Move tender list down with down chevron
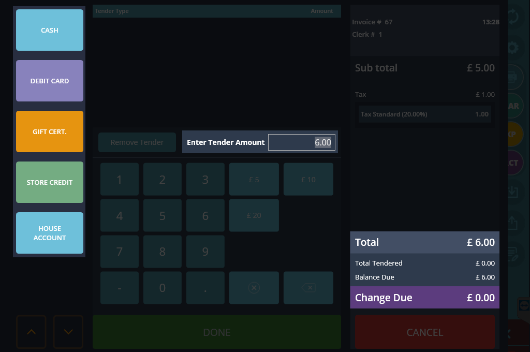Screen dimensions: 530x352 (68, 332)
